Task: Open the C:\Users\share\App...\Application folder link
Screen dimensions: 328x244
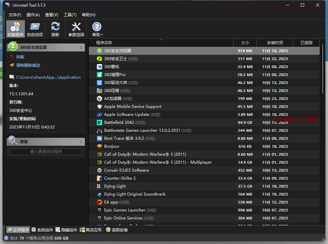Action: tap(48, 77)
